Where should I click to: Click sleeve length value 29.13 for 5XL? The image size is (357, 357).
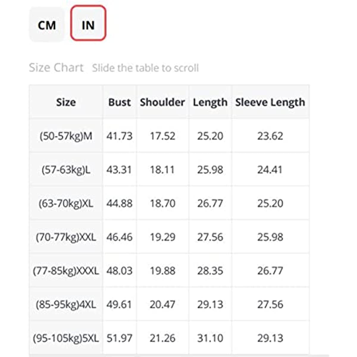(270, 338)
